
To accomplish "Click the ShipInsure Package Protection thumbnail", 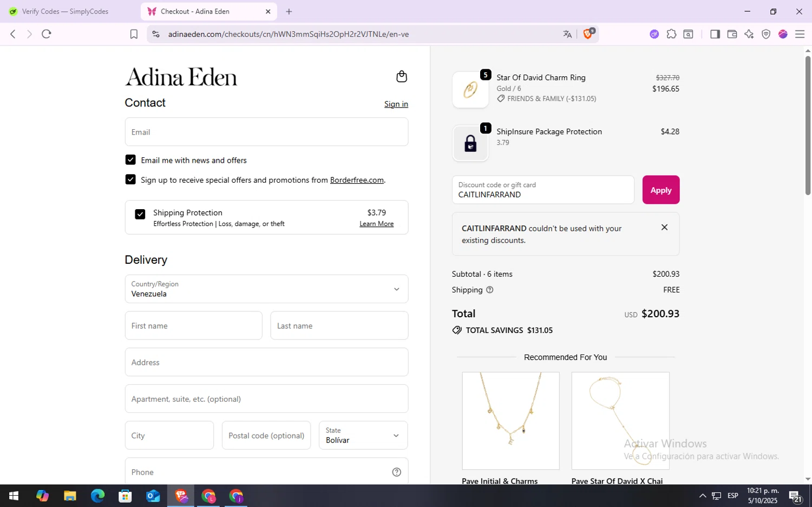I will [x=470, y=143].
